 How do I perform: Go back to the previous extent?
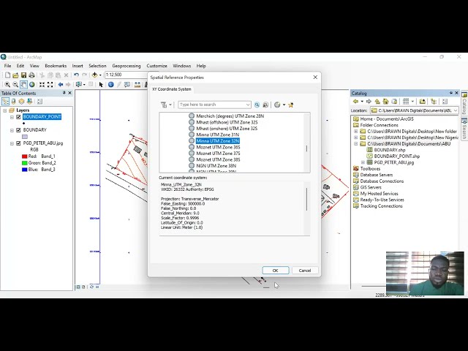coord(61,85)
